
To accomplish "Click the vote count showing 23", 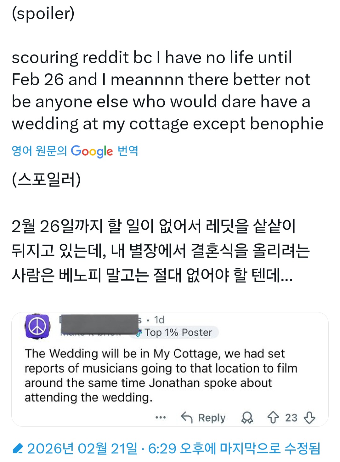I will pyautogui.click(x=291, y=418).
